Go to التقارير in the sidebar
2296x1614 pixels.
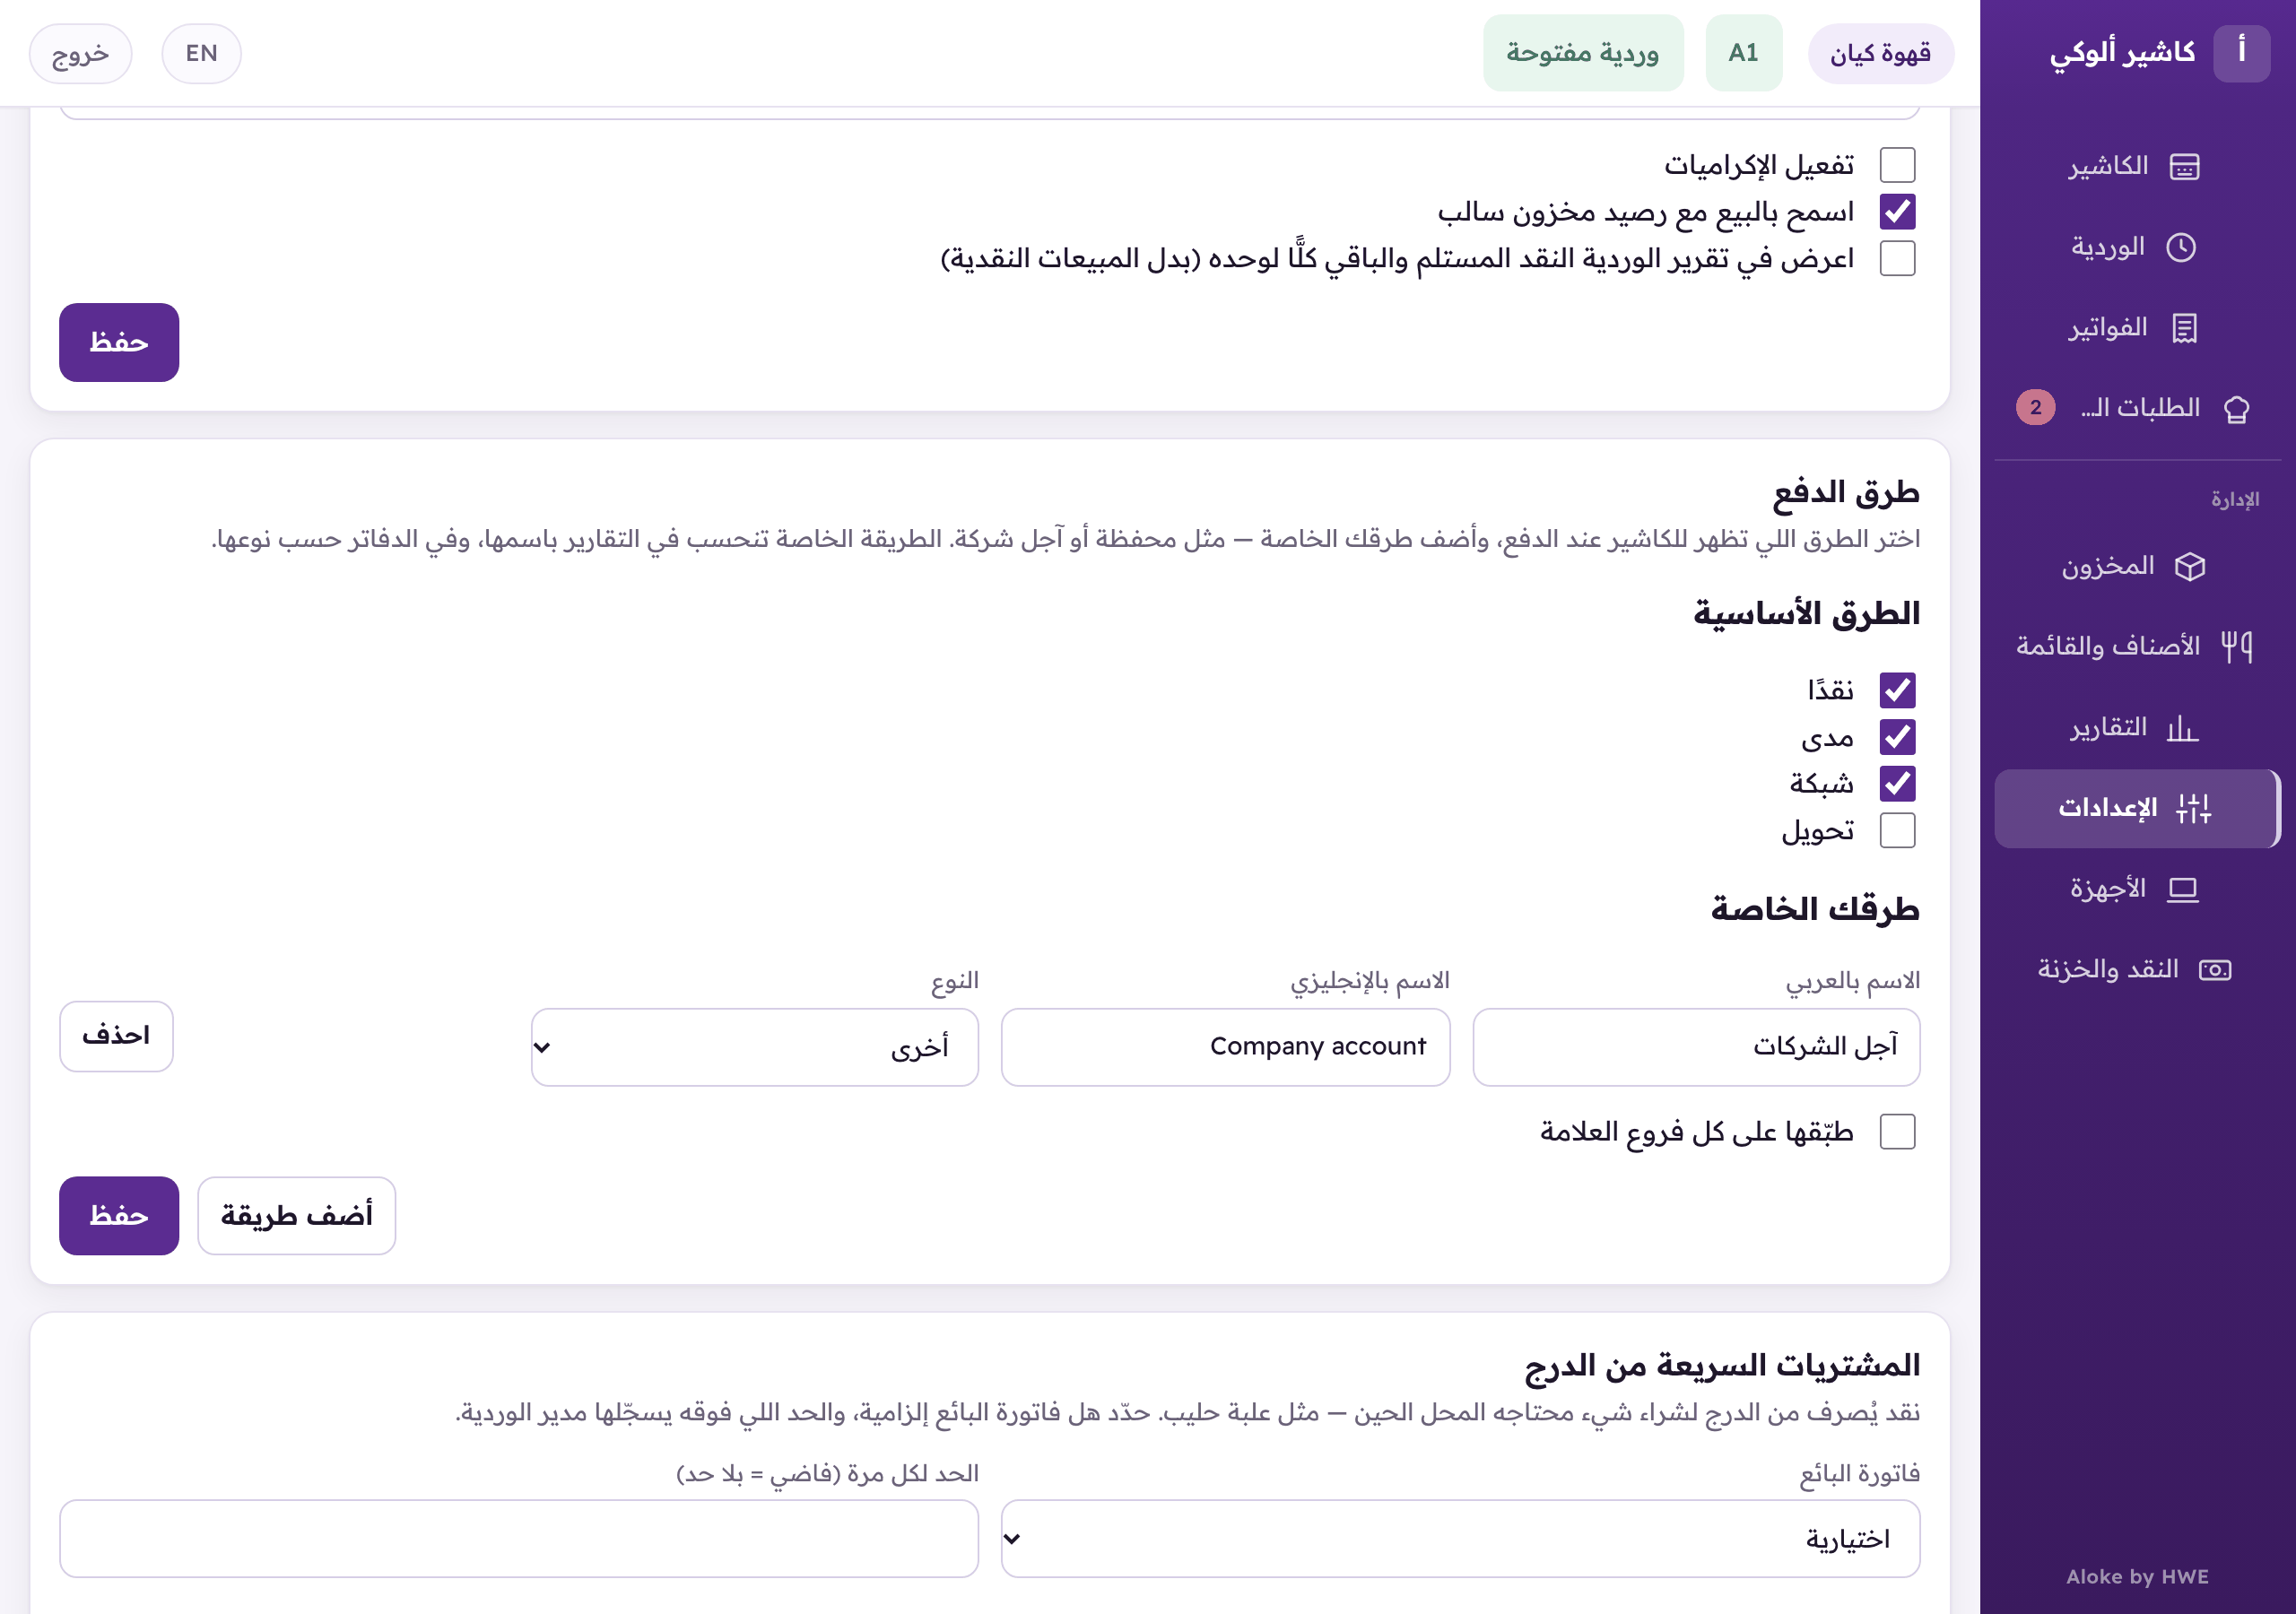2136,728
